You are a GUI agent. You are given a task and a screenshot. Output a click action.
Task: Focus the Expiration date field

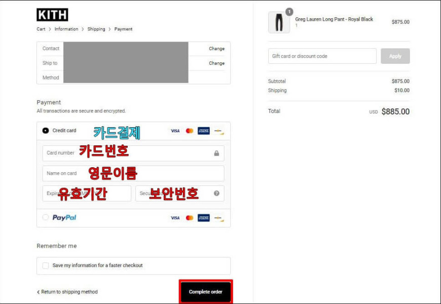(x=87, y=193)
